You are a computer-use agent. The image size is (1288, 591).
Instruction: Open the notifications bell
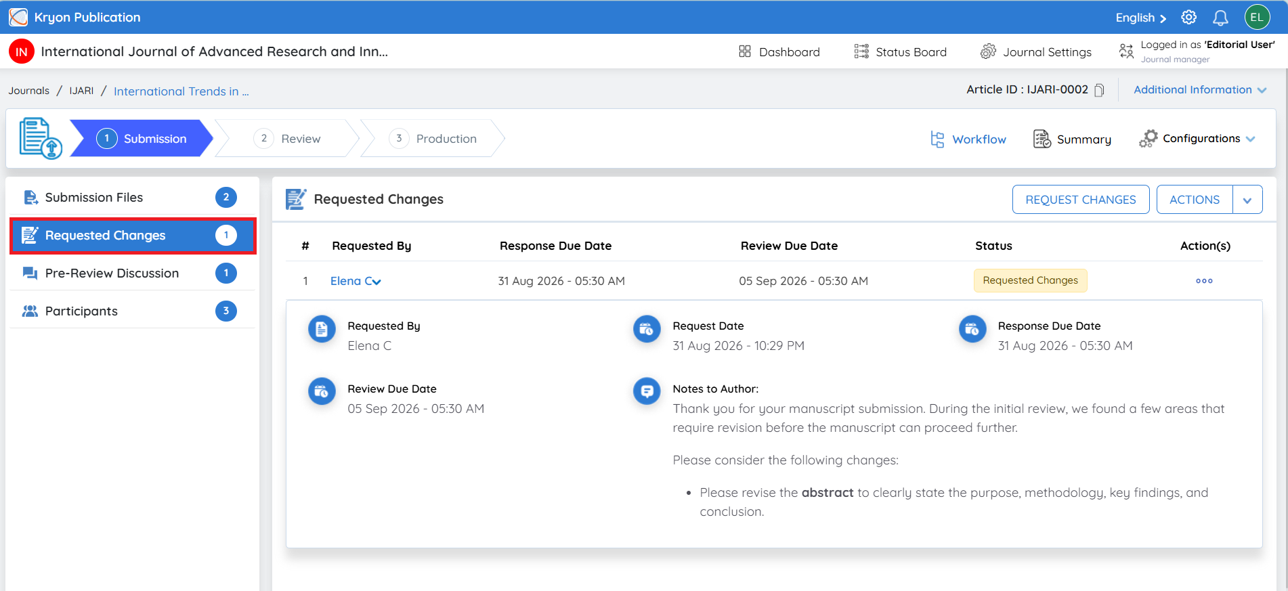pyautogui.click(x=1220, y=18)
